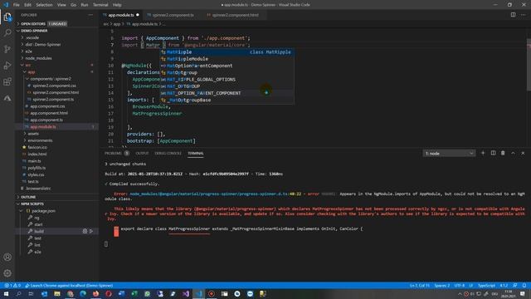The height and width of the screenshot is (299, 531).
Task: Select MatOptionParentComponent suggestion
Action: click(x=227, y=66)
